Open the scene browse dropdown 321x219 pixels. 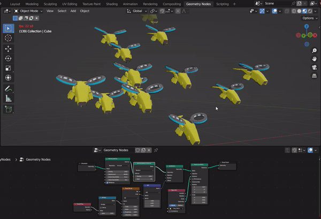tap(259, 4)
